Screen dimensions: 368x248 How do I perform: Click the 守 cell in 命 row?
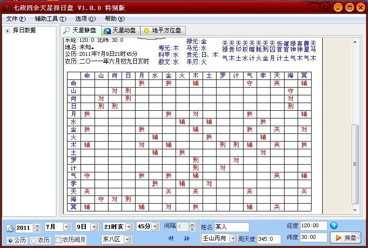pos(249,83)
